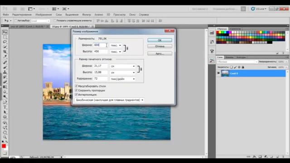This screenshot has height=163, width=290.
Task: Open the Справка menu
Action: click(x=144, y=14)
